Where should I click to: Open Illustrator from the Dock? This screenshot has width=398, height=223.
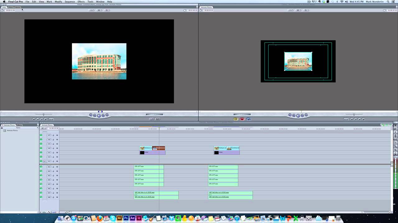(x=119, y=218)
